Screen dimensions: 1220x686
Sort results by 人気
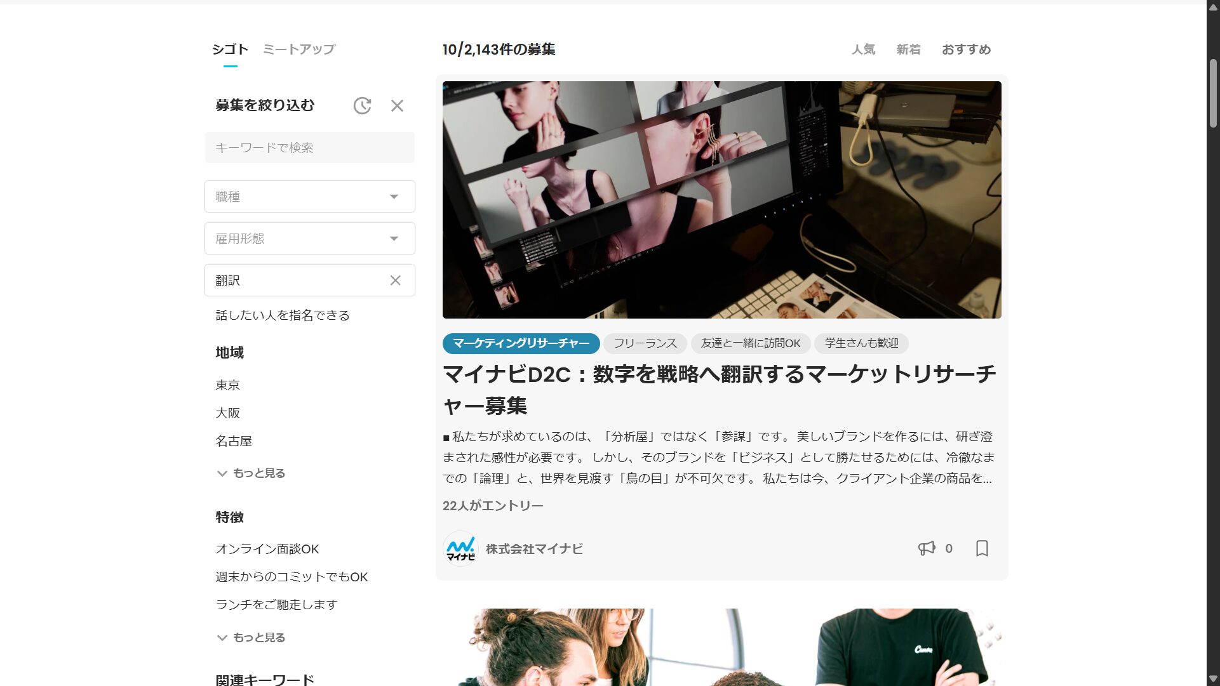(x=864, y=49)
